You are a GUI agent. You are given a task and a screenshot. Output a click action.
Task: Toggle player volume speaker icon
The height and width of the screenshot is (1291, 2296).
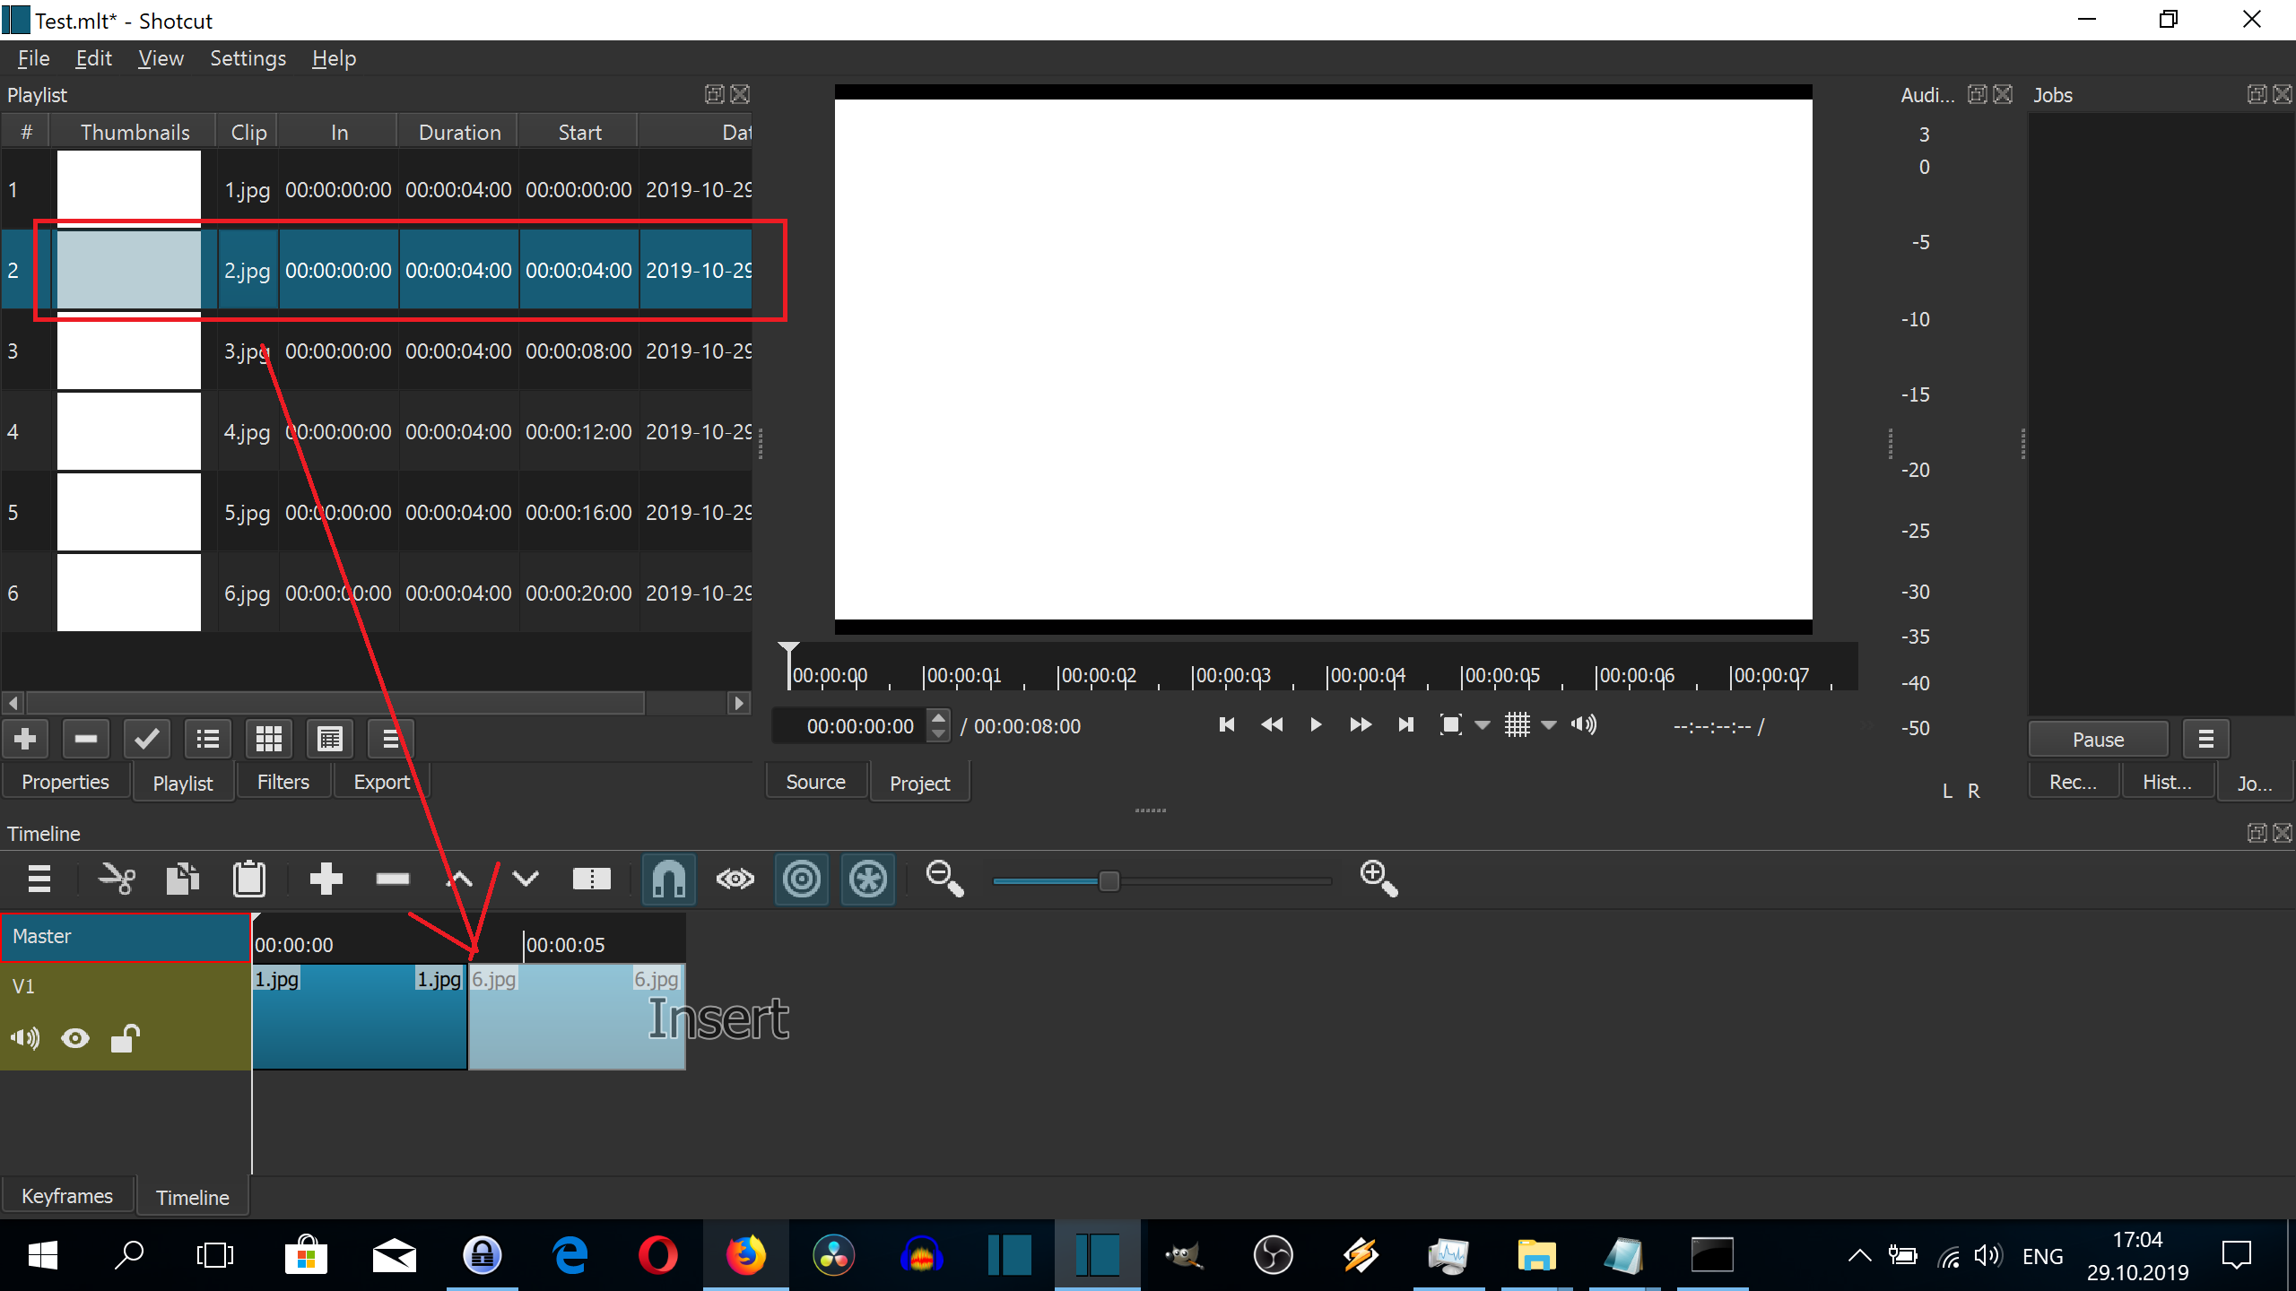1584,724
